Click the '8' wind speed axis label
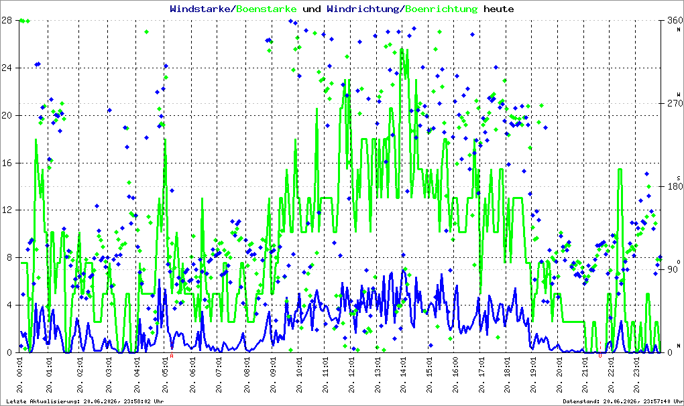Viewport: 684px width, 406px height. click(x=9, y=257)
